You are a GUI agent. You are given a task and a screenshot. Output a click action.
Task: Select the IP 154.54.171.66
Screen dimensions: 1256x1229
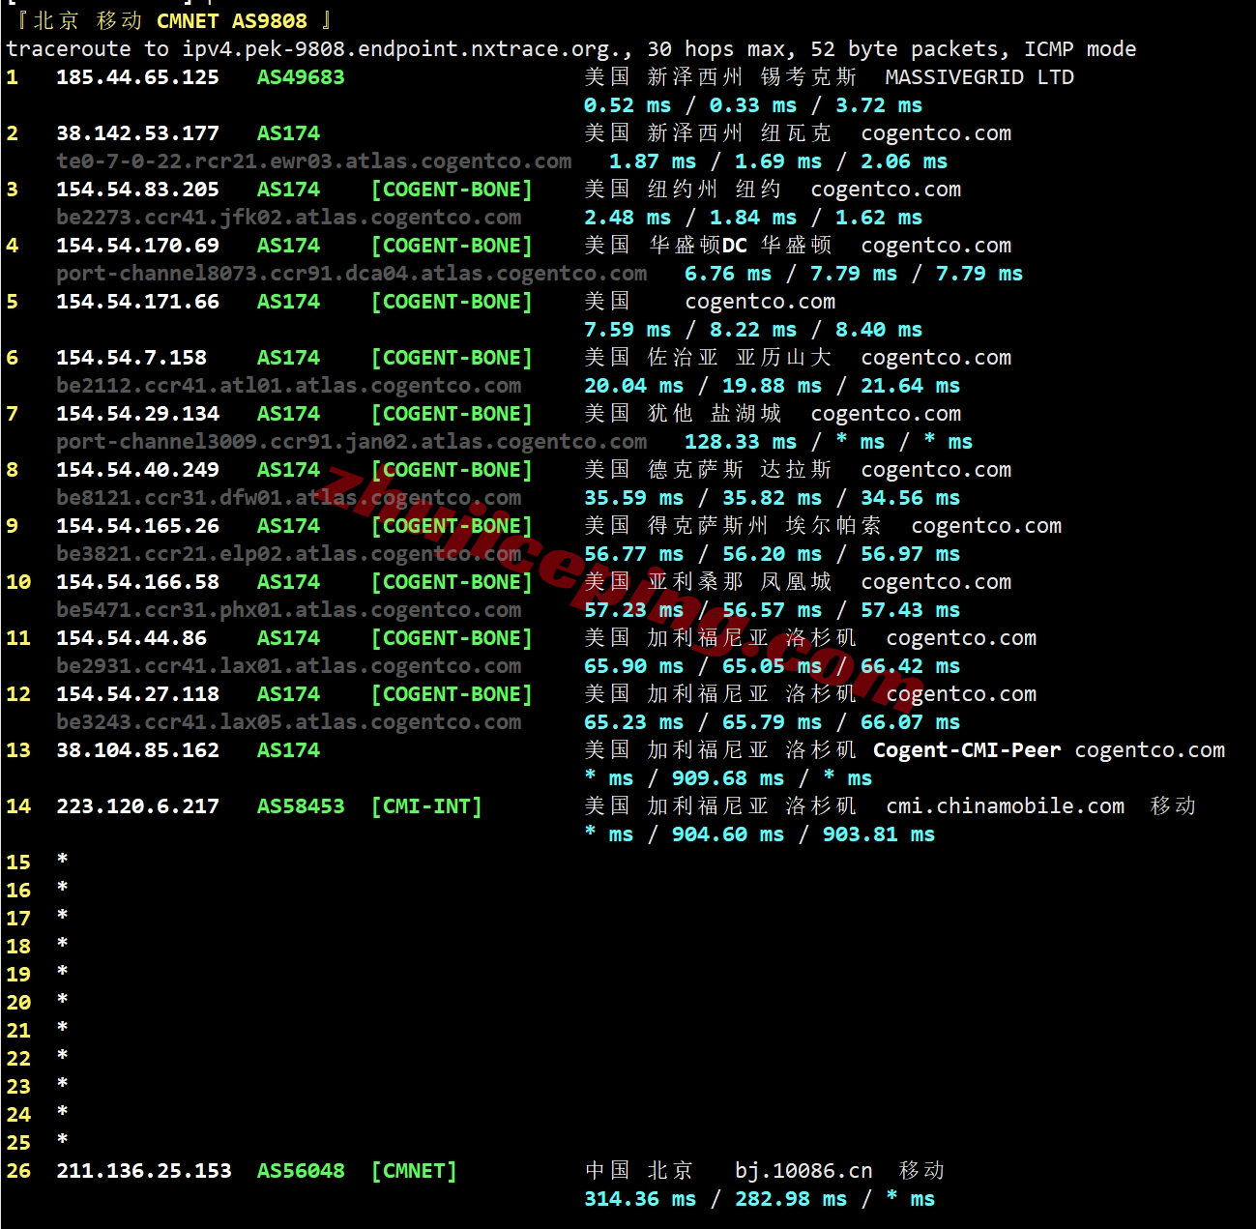pyautogui.click(x=137, y=302)
